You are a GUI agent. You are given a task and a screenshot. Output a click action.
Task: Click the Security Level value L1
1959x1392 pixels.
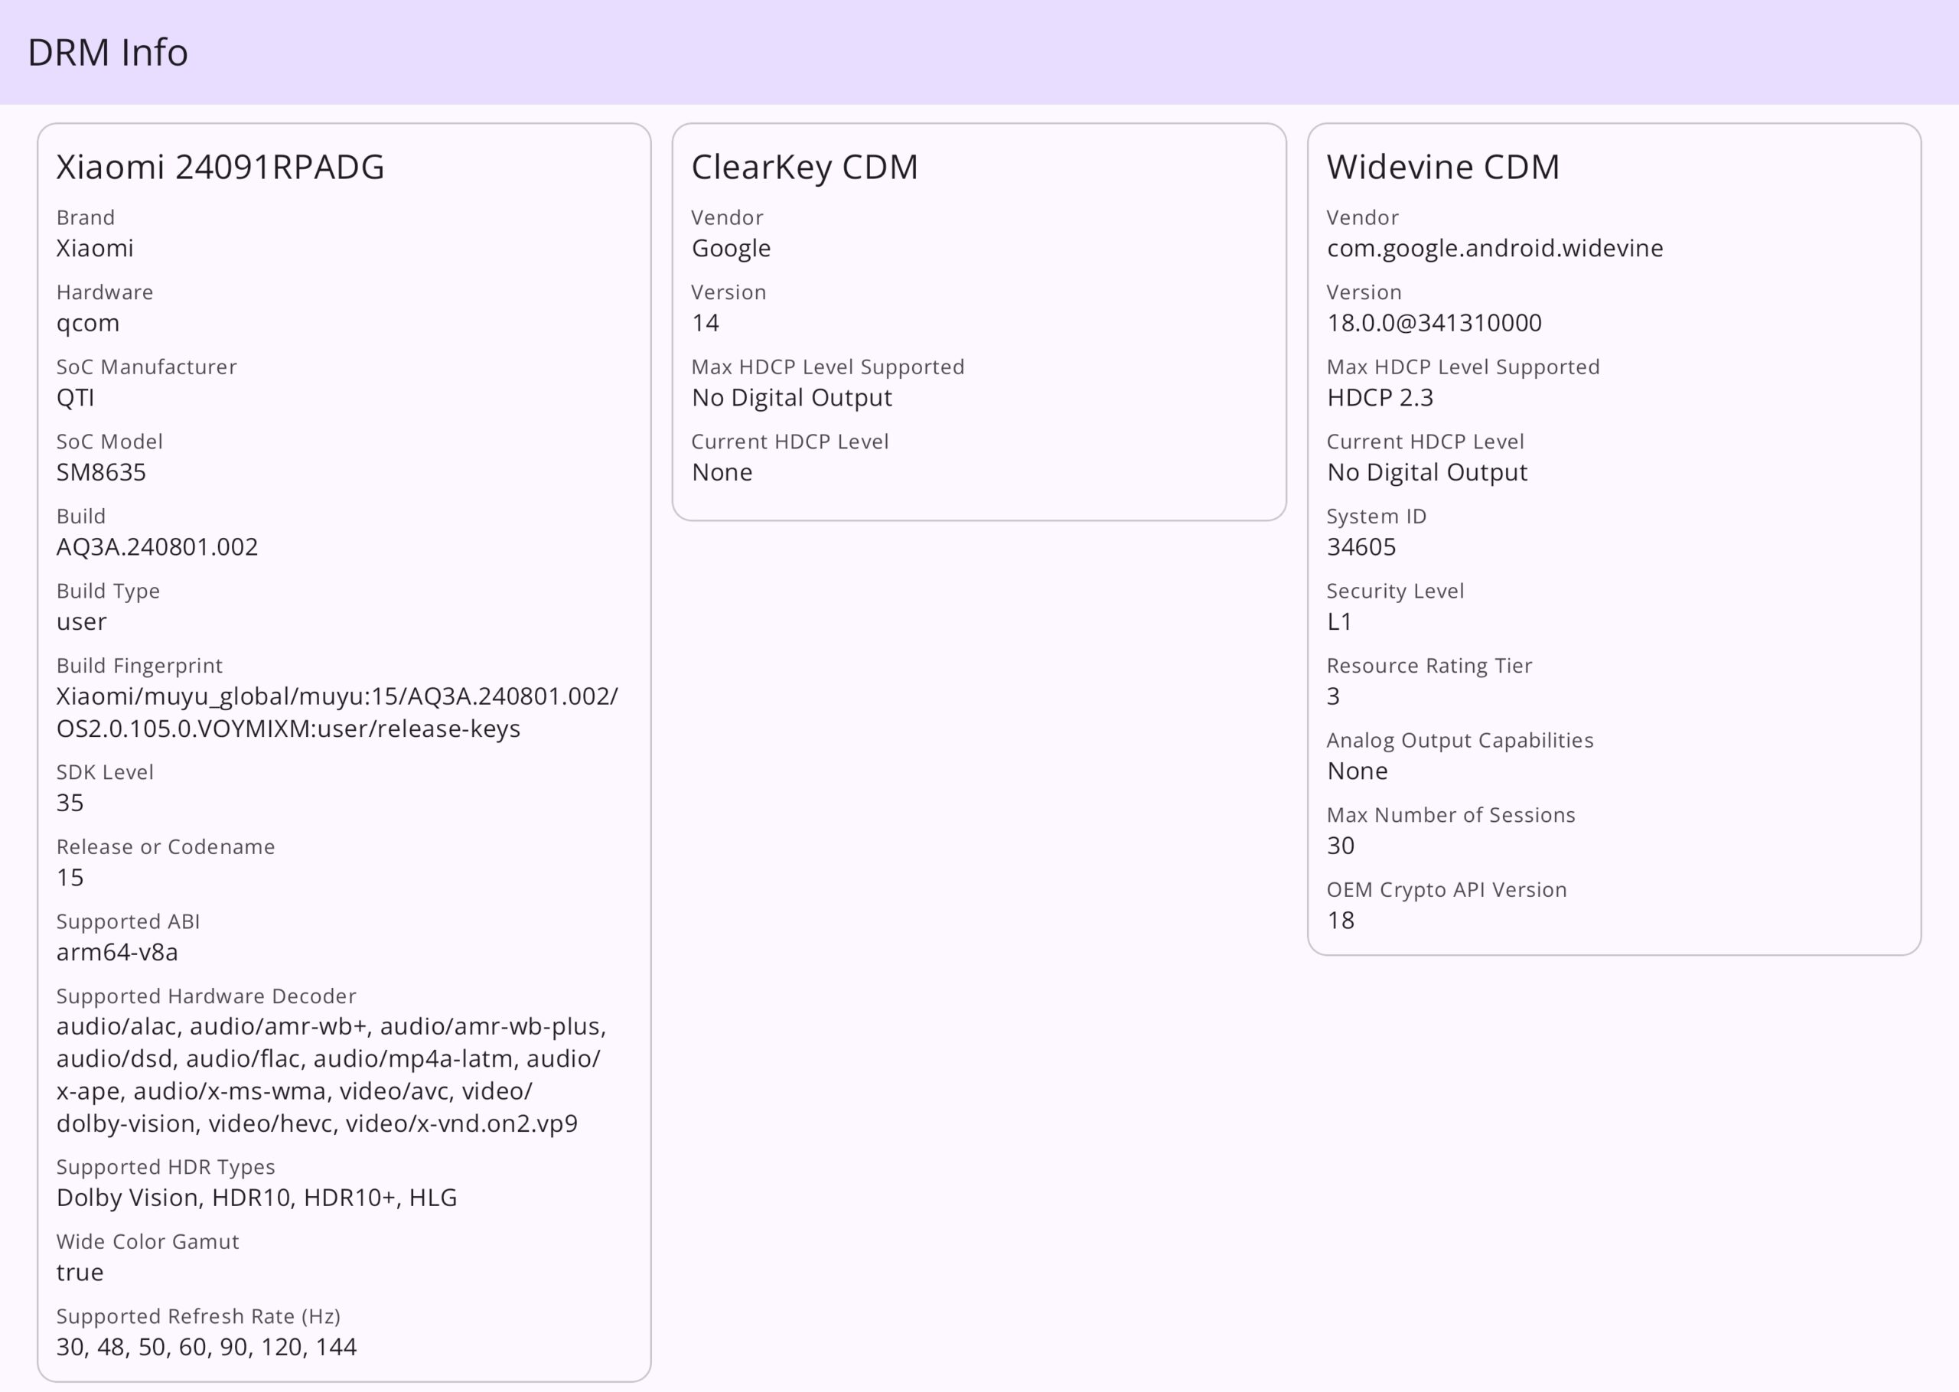click(x=1338, y=621)
